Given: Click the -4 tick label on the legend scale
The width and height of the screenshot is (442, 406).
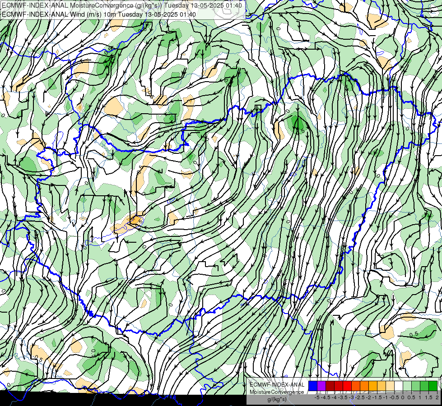Looking at the screenshot, I should point(334,397).
